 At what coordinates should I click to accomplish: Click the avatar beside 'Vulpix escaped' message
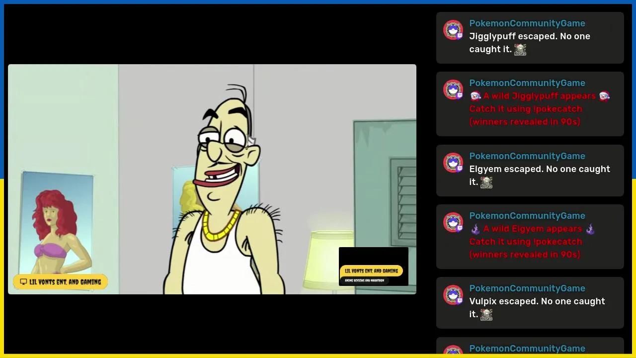coord(453,295)
